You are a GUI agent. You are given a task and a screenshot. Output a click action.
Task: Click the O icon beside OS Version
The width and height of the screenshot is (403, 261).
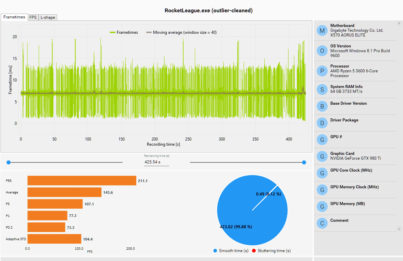point(322,51)
